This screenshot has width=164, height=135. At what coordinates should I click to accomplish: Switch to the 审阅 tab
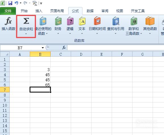(x=105, y=11)
